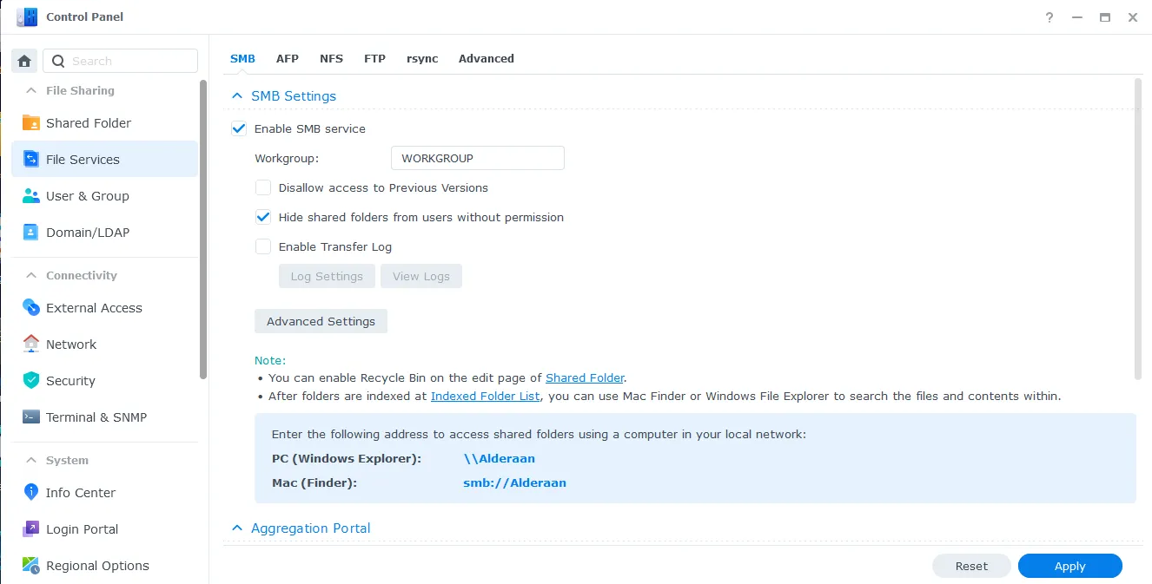Open Shared Folder settings in sidebar
The width and height of the screenshot is (1152, 584).
tap(88, 122)
